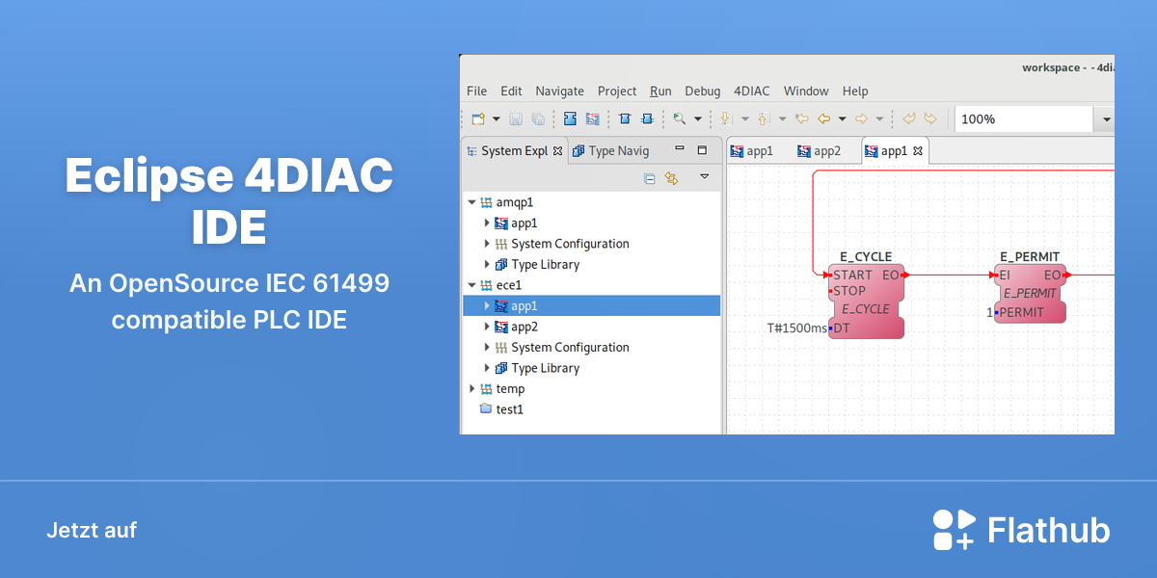Open the Run menu
The height and width of the screenshot is (578, 1157).
tap(660, 91)
